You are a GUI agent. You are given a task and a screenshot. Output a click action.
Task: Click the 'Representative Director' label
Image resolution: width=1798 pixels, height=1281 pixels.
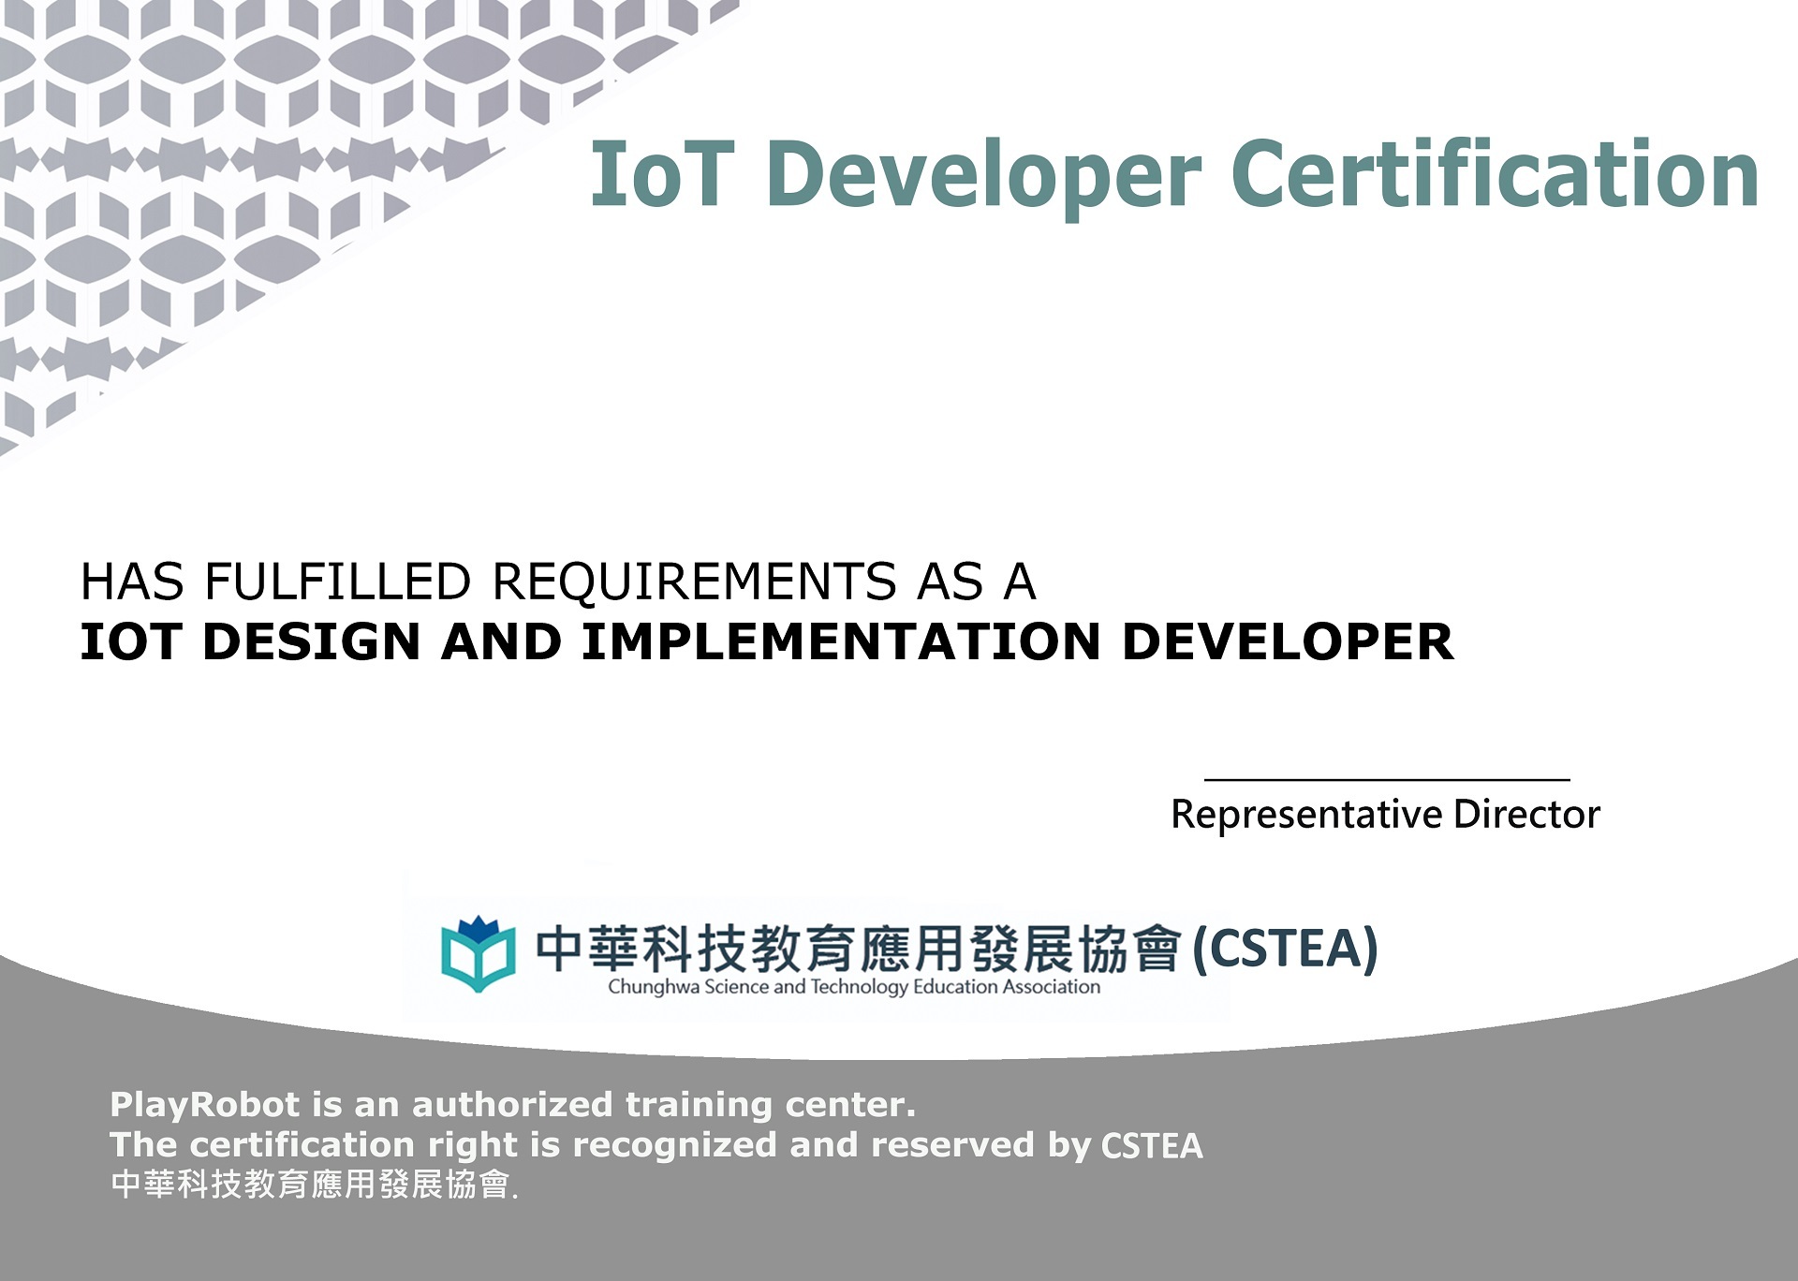[1385, 815]
